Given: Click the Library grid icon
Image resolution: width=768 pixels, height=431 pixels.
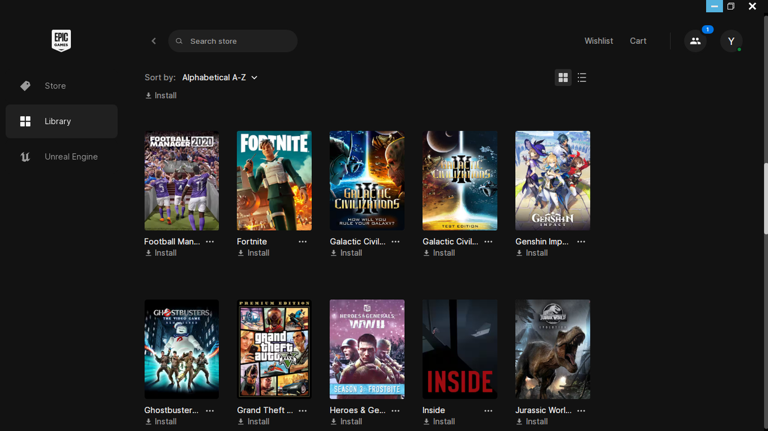Looking at the screenshot, I should click(25, 121).
